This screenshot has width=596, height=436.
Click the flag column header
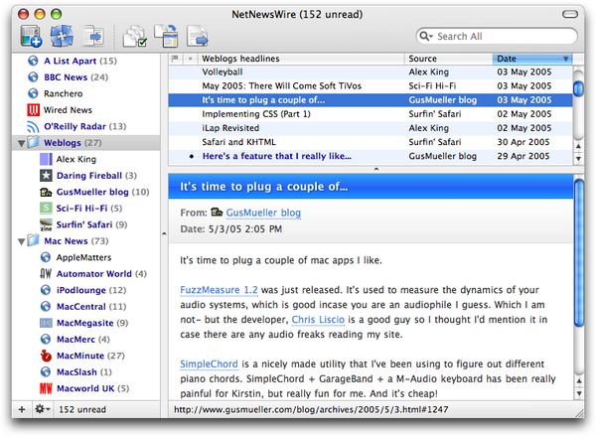(175, 59)
